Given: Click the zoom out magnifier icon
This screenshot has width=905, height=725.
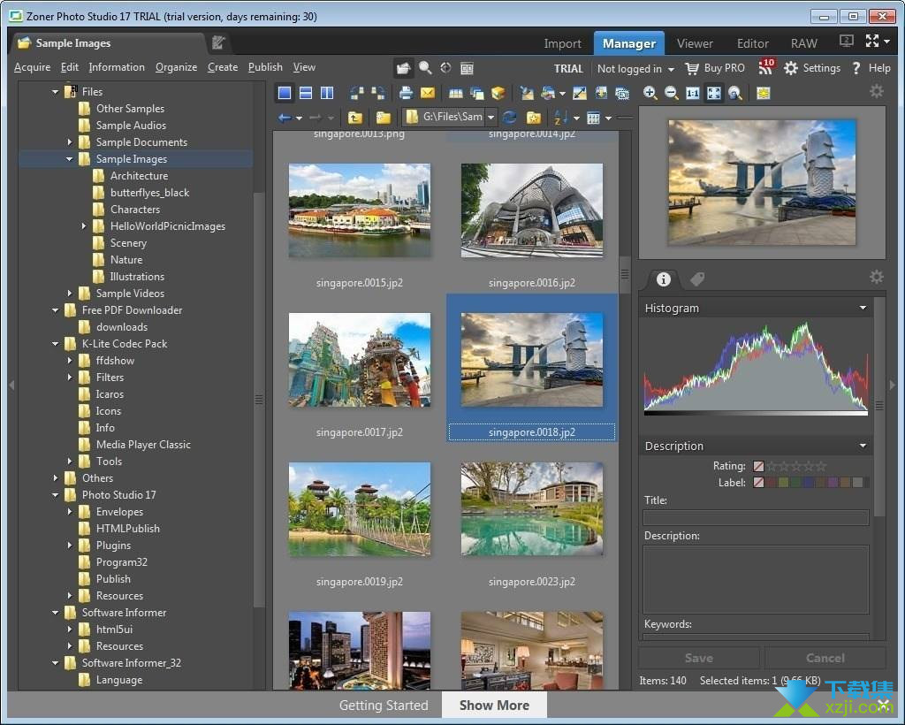Looking at the screenshot, I should (x=671, y=93).
